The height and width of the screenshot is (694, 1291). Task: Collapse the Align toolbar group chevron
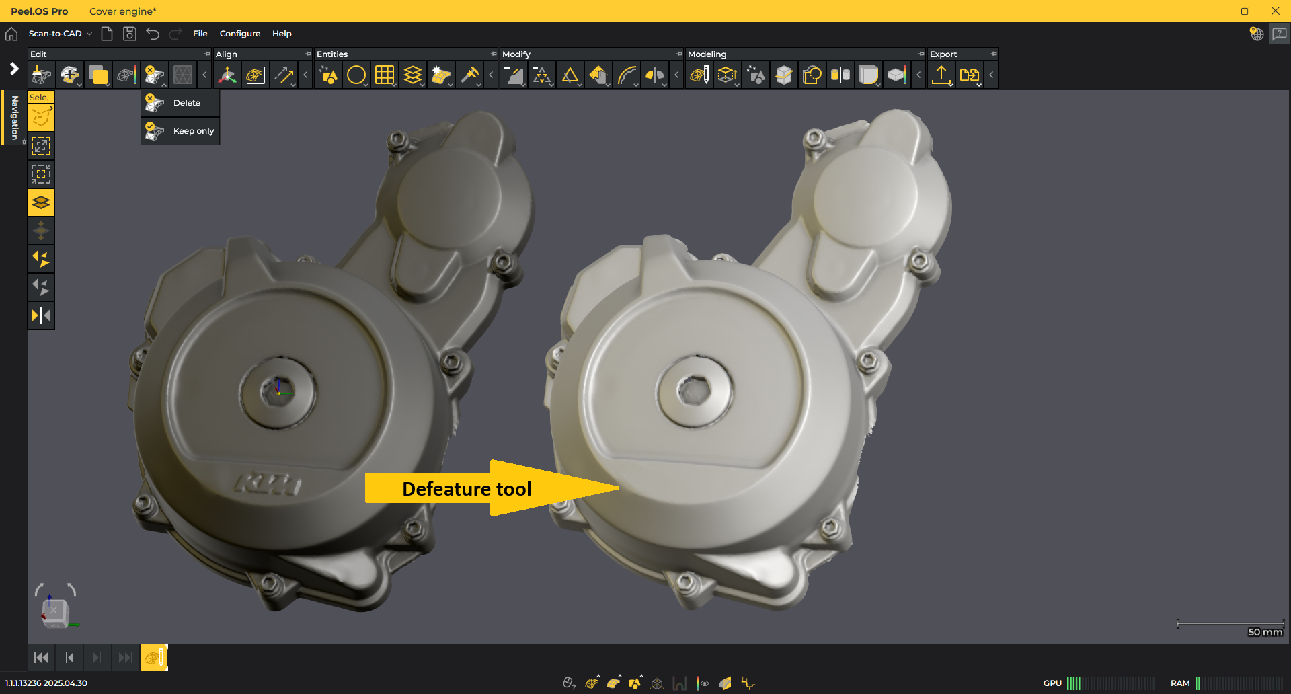(306, 75)
